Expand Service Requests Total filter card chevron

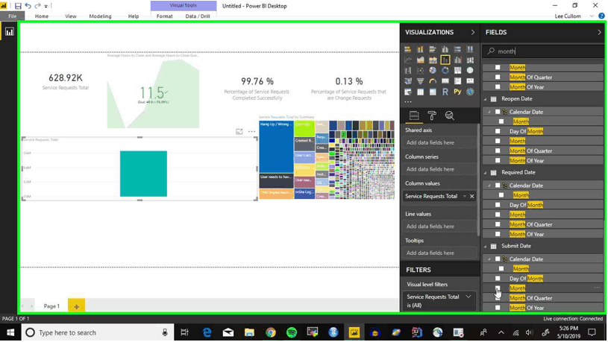pyautogui.click(x=468, y=297)
